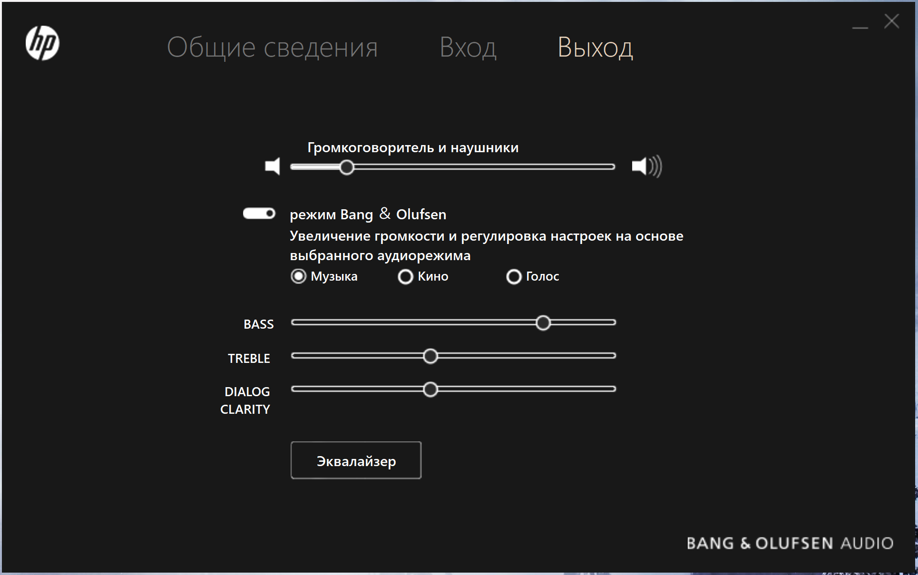Select the Выход tab

pyautogui.click(x=595, y=47)
